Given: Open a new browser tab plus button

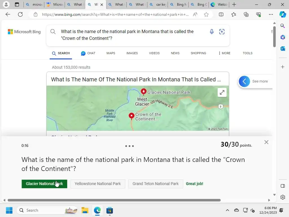Looking at the screenshot, I should 234,5.
